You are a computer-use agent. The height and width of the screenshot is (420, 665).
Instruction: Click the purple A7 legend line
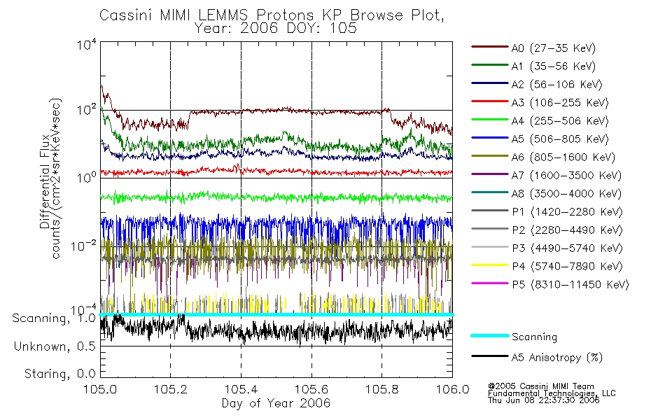click(x=490, y=174)
